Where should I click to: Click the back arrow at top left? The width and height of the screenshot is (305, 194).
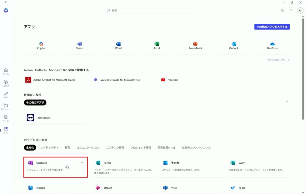click(6, 2)
